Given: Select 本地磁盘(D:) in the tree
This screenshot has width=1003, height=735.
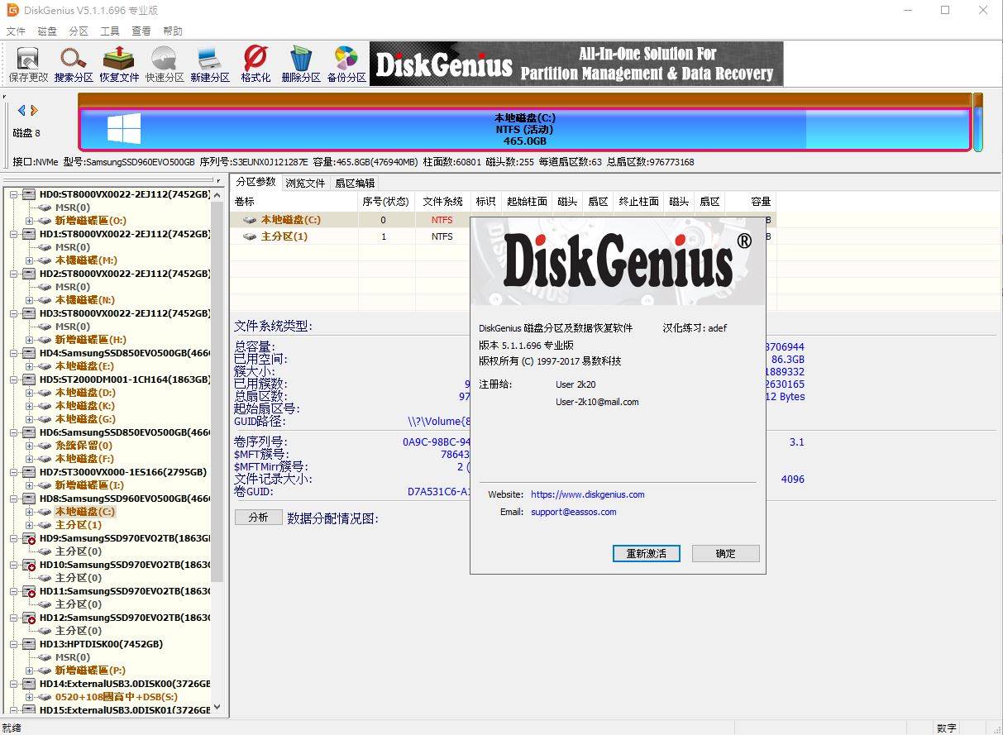Looking at the screenshot, I should pos(85,393).
